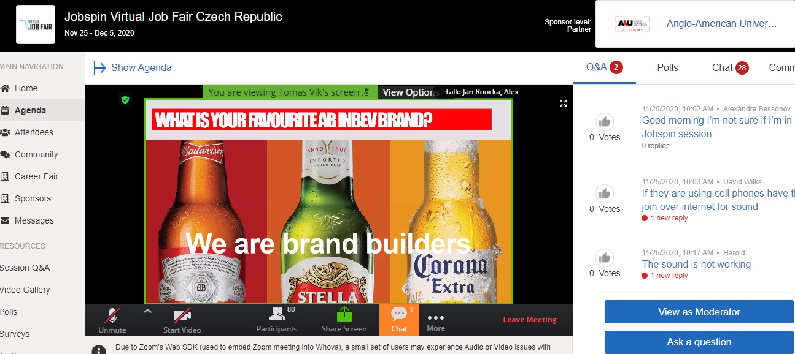Viewport: 795px width, 354px height.
Task: Click the Agenda calendar icon
Action: (6, 110)
